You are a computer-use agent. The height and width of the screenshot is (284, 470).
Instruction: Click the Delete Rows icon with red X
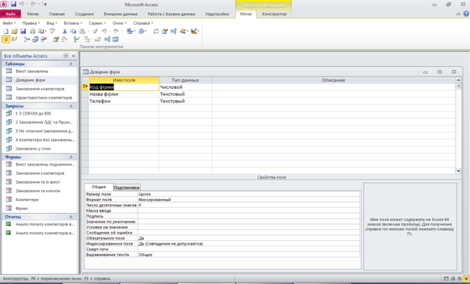point(44,39)
